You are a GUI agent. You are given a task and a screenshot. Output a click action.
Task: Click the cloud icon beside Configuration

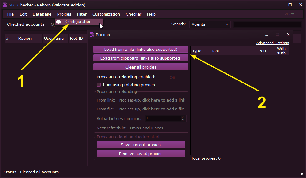58,22
